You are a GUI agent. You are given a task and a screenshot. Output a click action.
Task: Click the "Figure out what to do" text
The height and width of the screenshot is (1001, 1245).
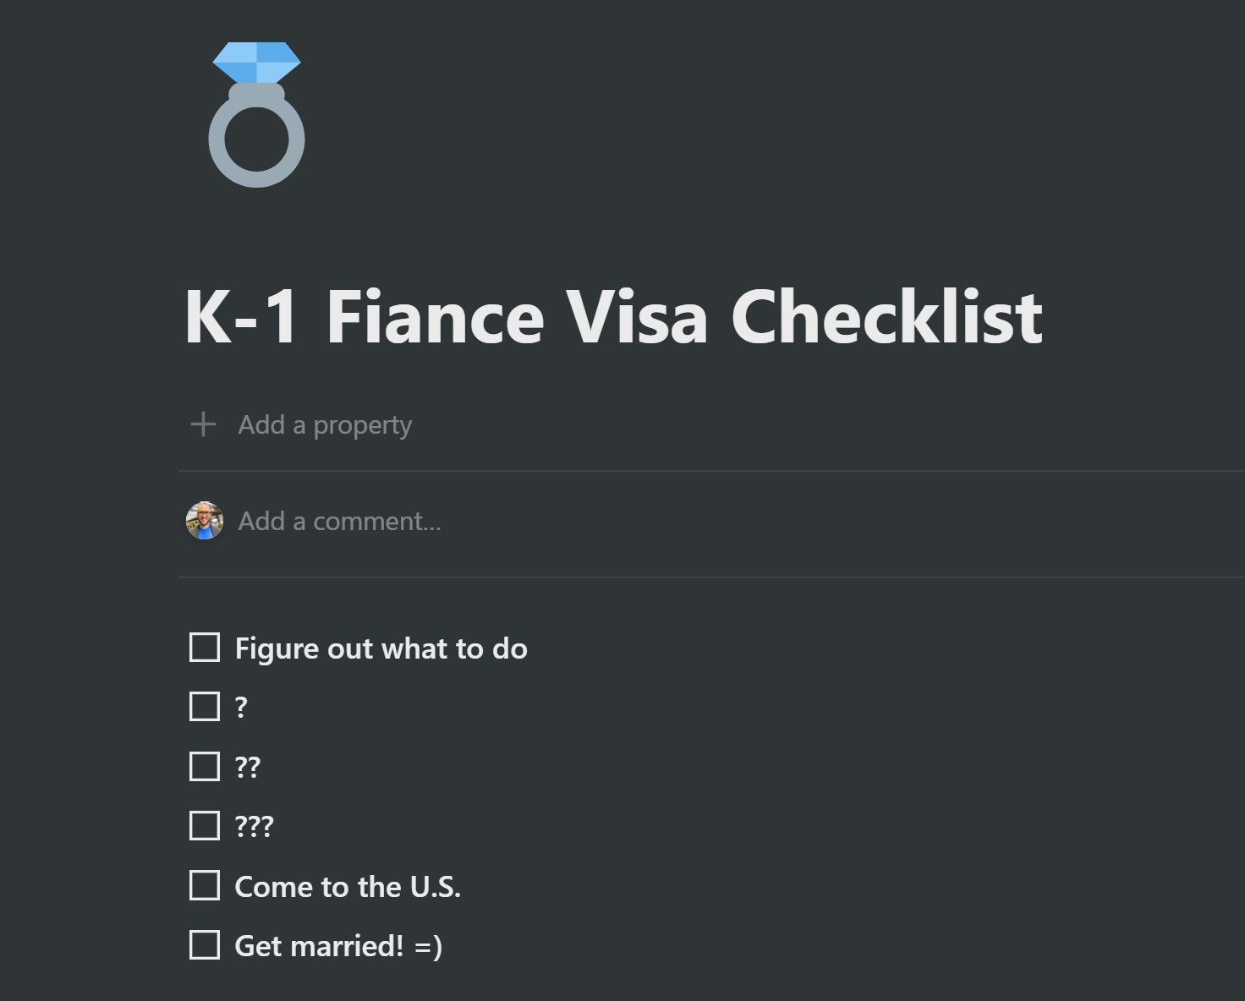pyautogui.click(x=380, y=648)
